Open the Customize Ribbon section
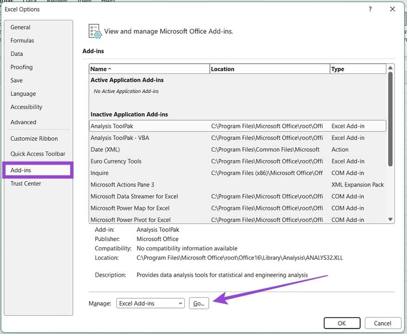 (34, 138)
